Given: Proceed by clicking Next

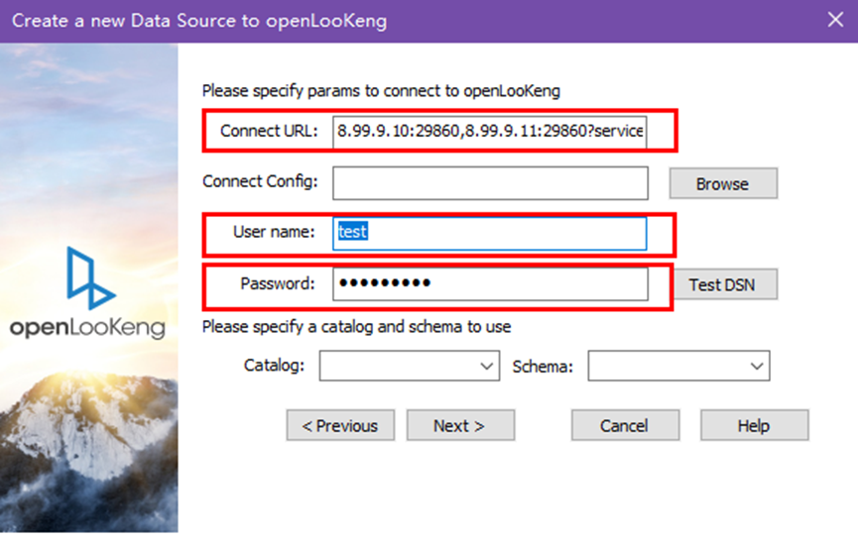Looking at the screenshot, I should coord(459,425).
